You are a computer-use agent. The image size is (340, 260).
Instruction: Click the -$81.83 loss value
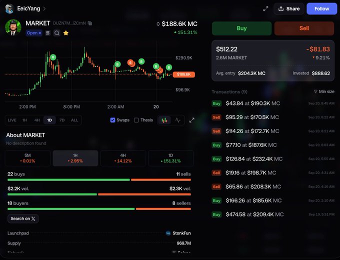click(x=318, y=49)
